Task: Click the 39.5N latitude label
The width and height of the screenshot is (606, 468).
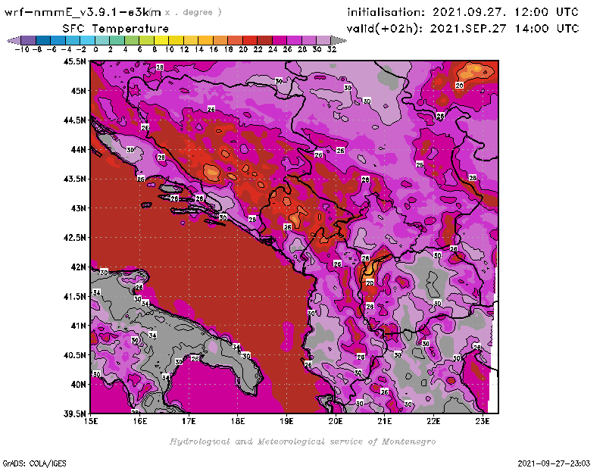Action: (x=74, y=413)
